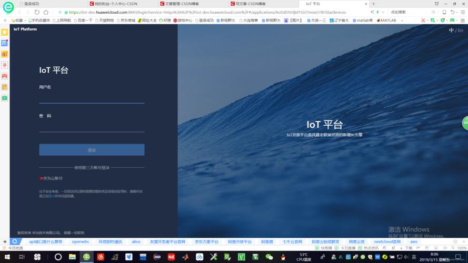Open WeChat from the taskbar
Screen dimensions: 468x263
tap(269, 257)
